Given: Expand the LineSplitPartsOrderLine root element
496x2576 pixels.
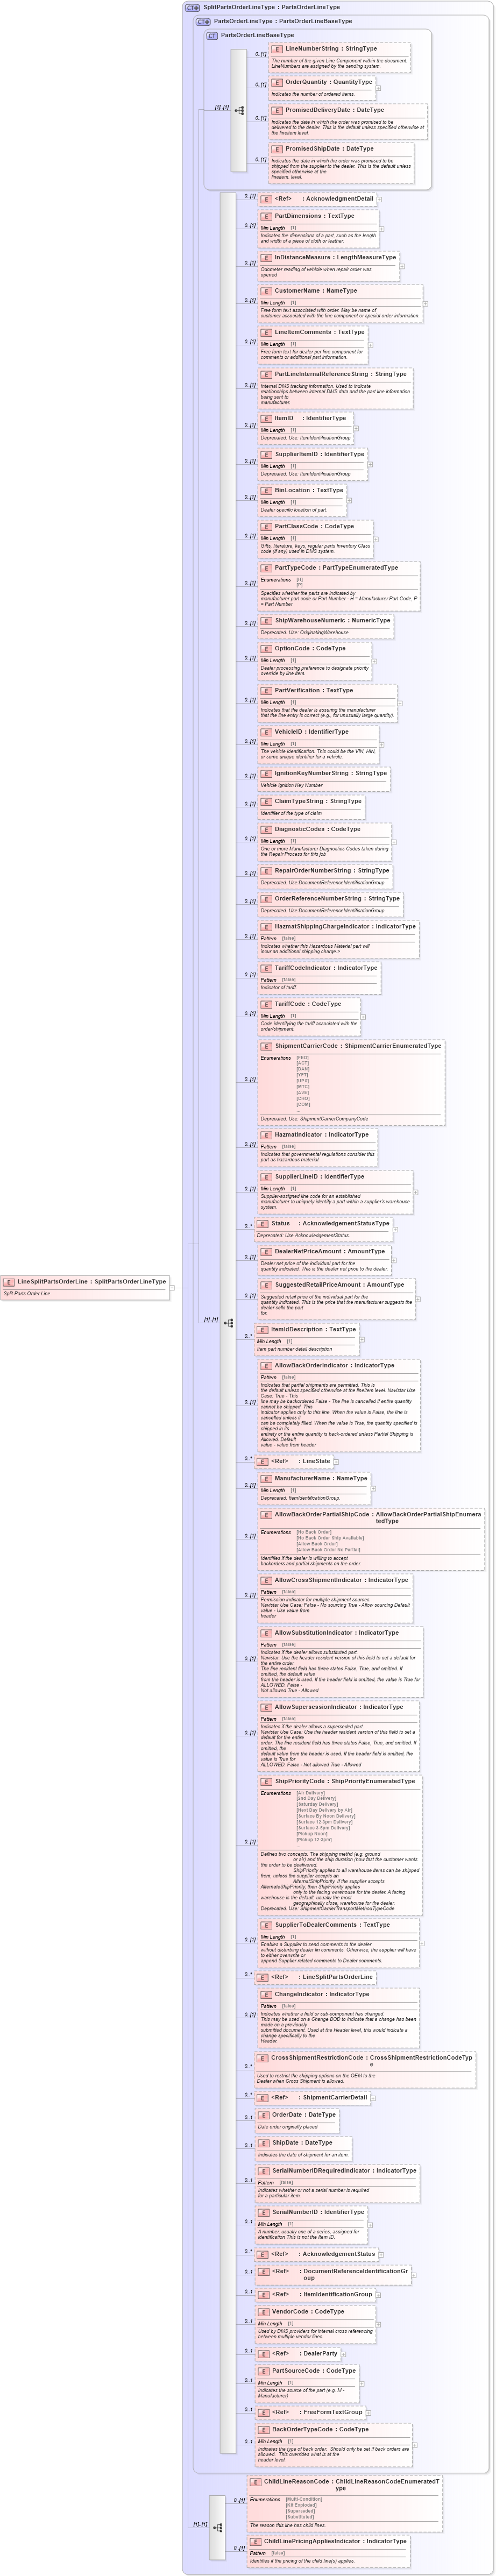Looking at the screenshot, I should [172, 1287].
